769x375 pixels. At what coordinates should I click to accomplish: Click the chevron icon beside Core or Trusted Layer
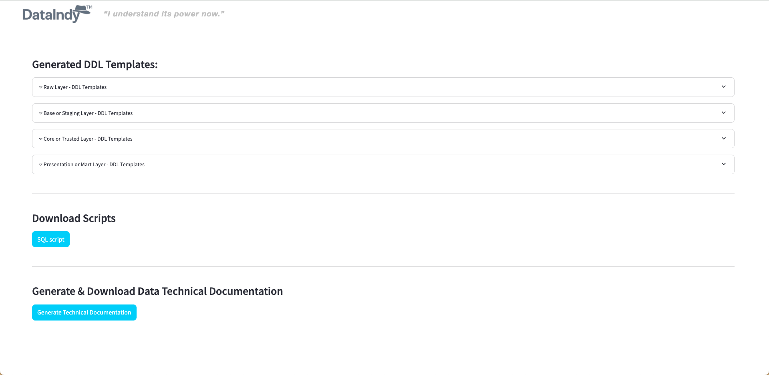pos(40,139)
